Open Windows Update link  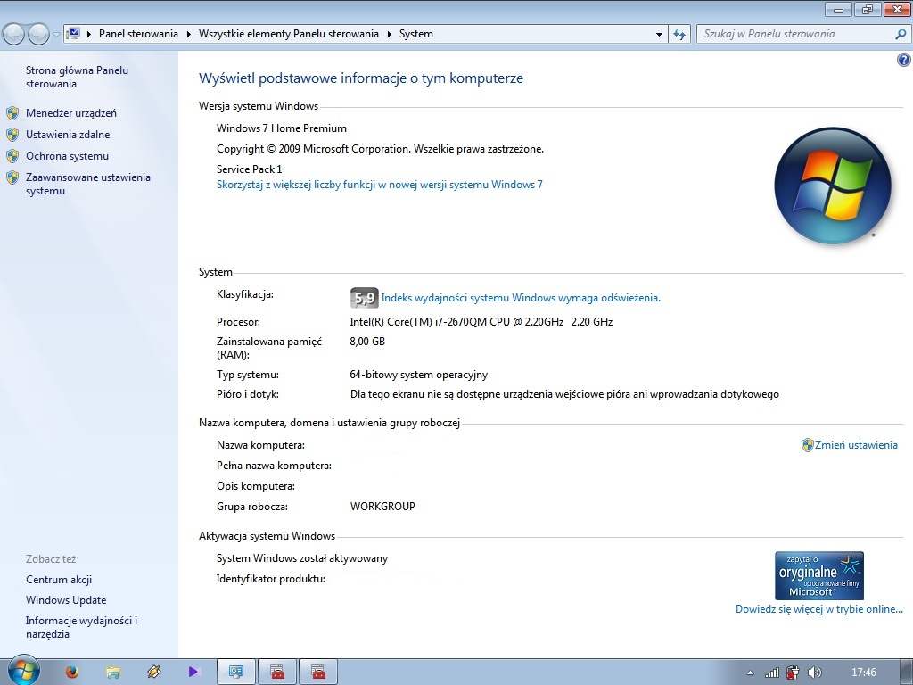66,600
